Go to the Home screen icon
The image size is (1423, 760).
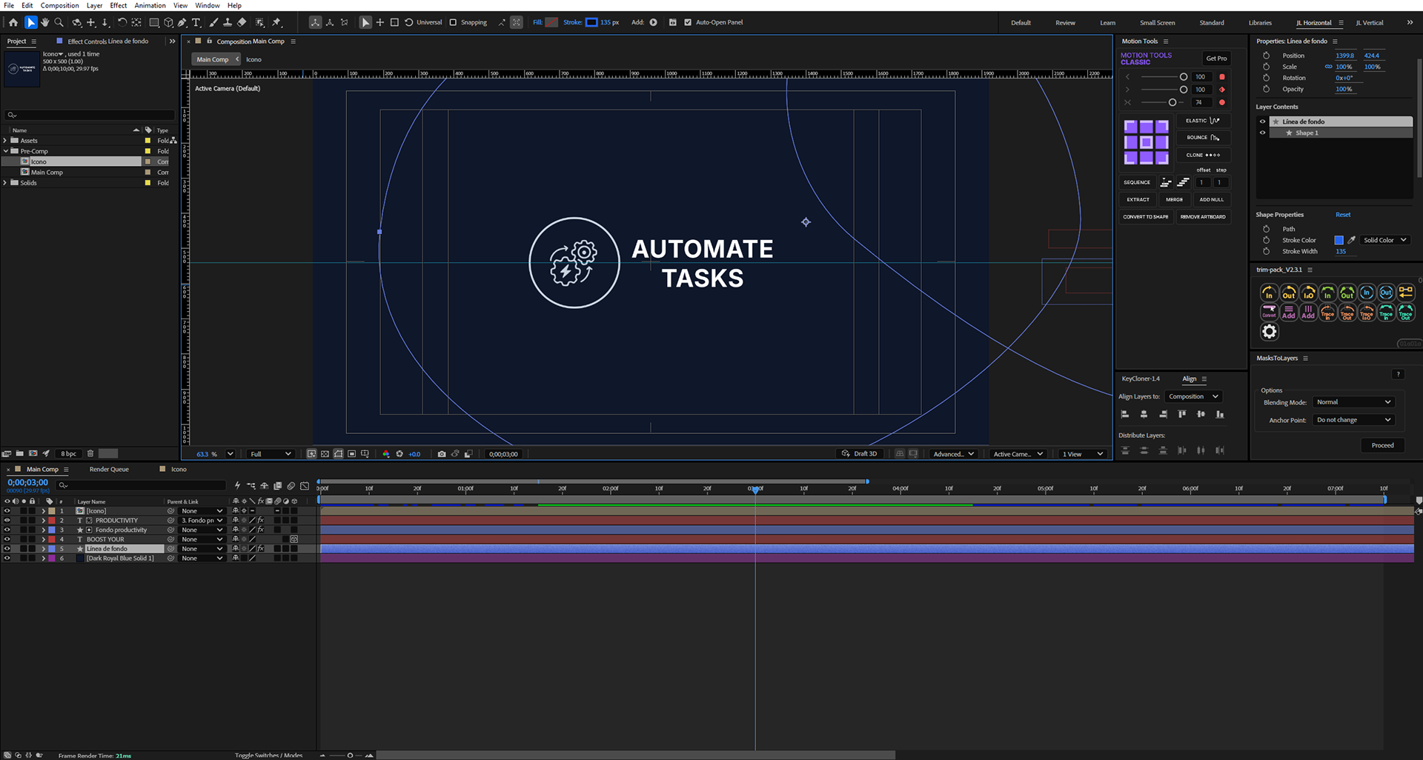[x=13, y=22]
